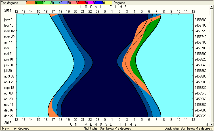Click the 'déc 07' date label
This screenshot has height=131, width=214.
(9, 110)
